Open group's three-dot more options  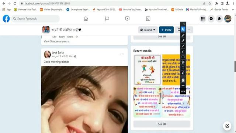coord(189,30)
